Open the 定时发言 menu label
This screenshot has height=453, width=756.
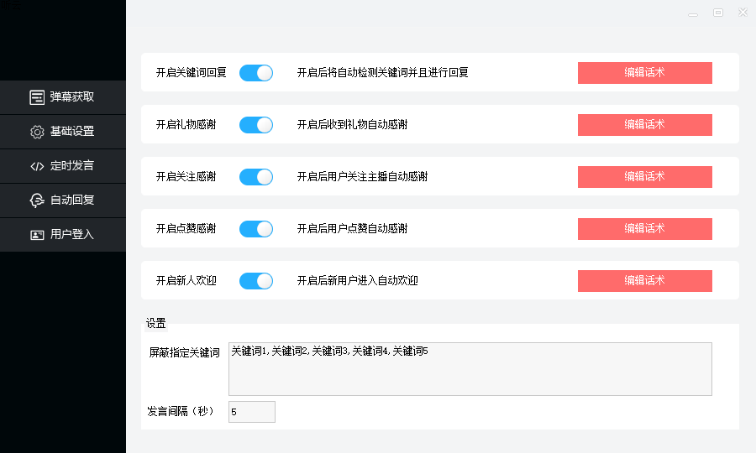click(72, 166)
